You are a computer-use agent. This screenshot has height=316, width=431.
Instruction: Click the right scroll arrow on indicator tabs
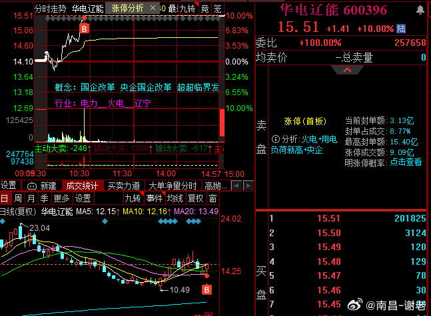(248, 186)
